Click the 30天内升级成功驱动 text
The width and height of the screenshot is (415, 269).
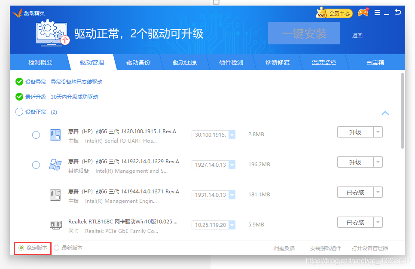point(74,97)
